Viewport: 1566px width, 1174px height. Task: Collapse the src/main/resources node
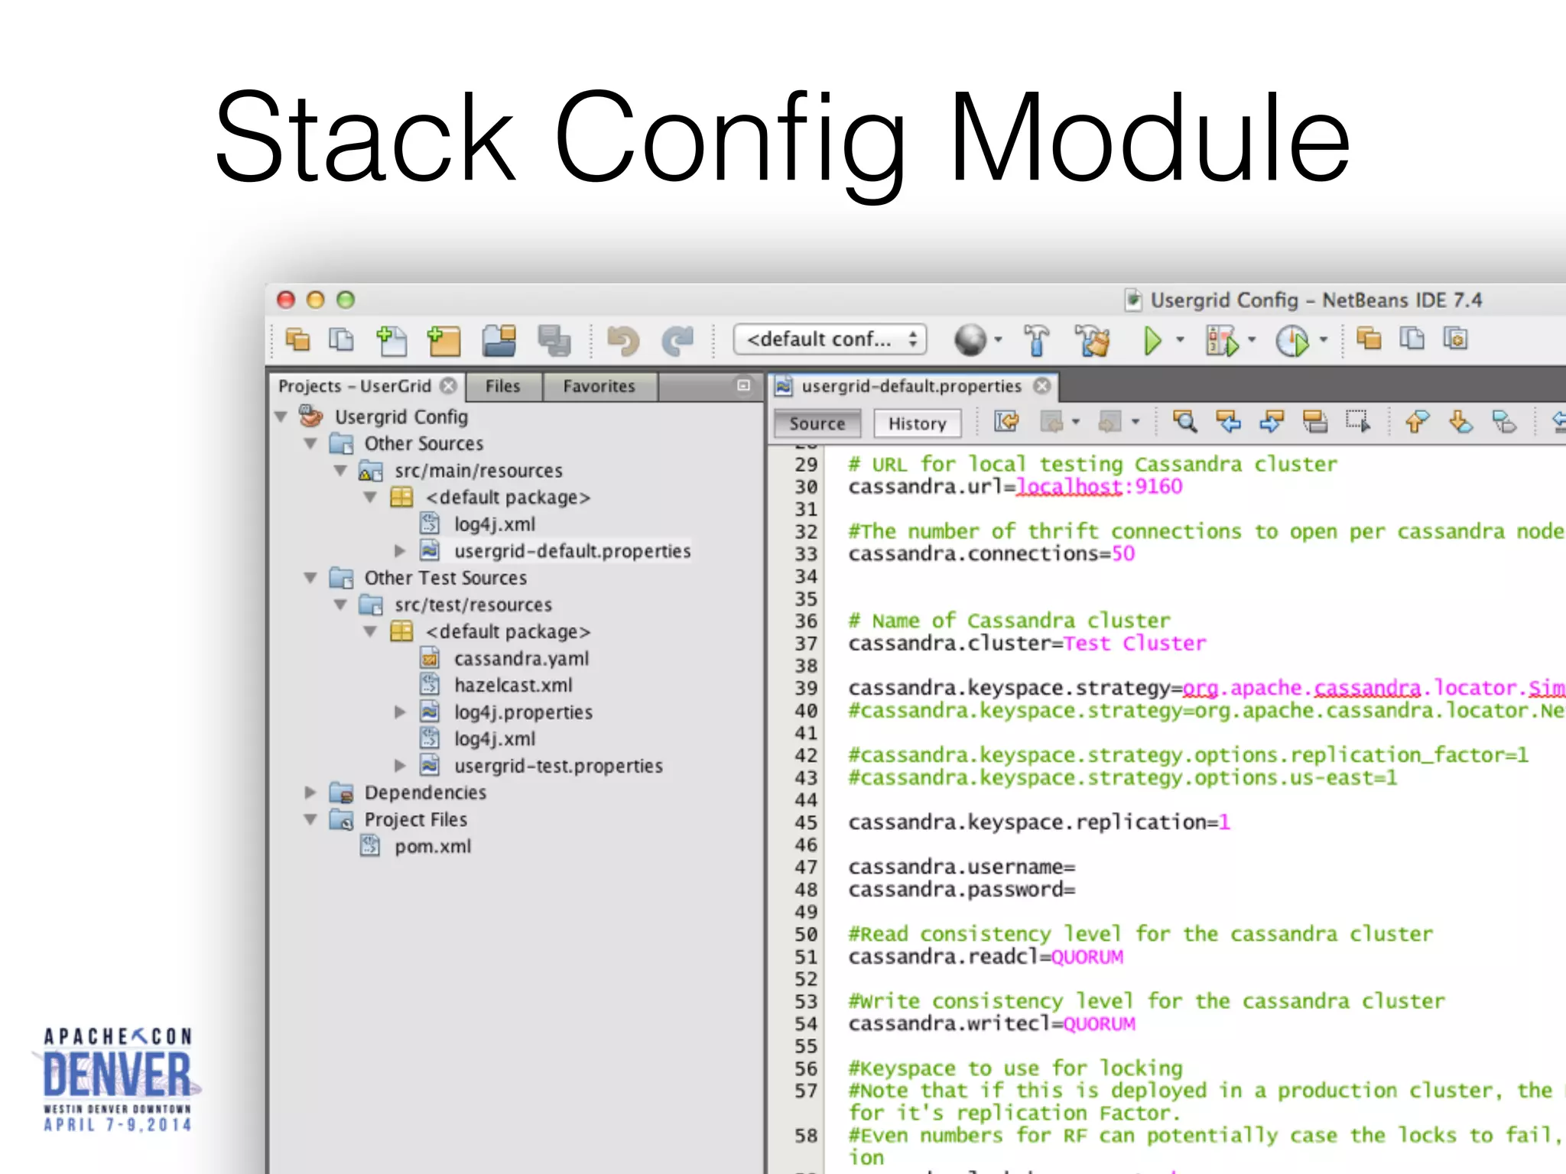click(x=341, y=471)
